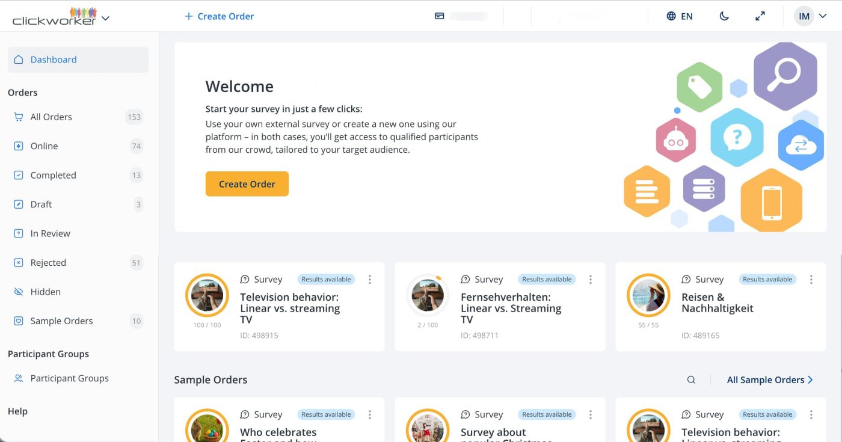The height and width of the screenshot is (442, 842).
Task: Click Survey icon on order 498711 card
Action: (466, 280)
